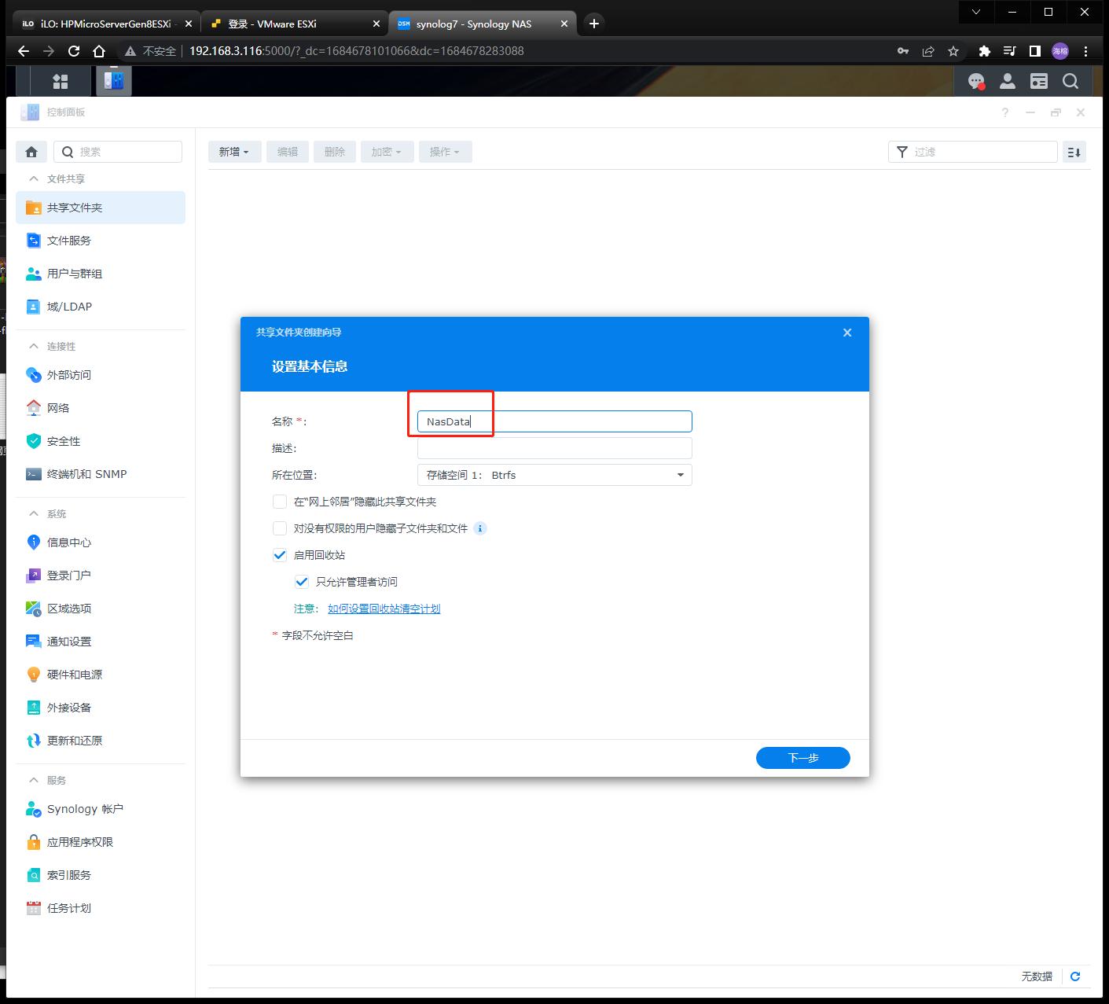The height and width of the screenshot is (1004, 1109).
Task: Open the 新增 dropdown button
Action: pyautogui.click(x=234, y=152)
